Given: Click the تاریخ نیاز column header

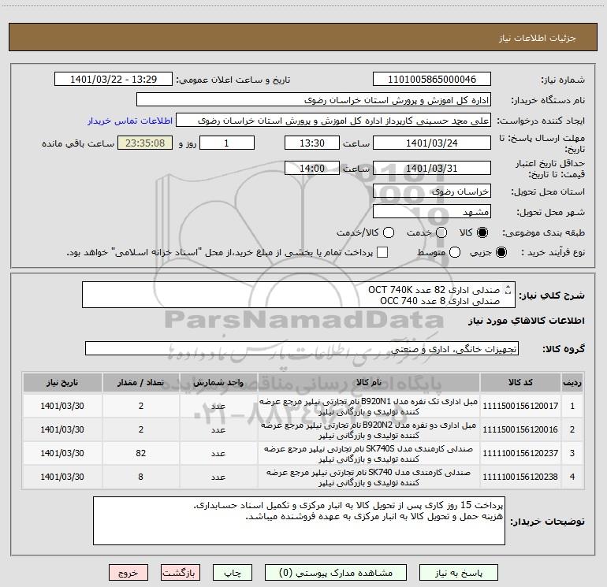Looking at the screenshot, I should 62,383.
